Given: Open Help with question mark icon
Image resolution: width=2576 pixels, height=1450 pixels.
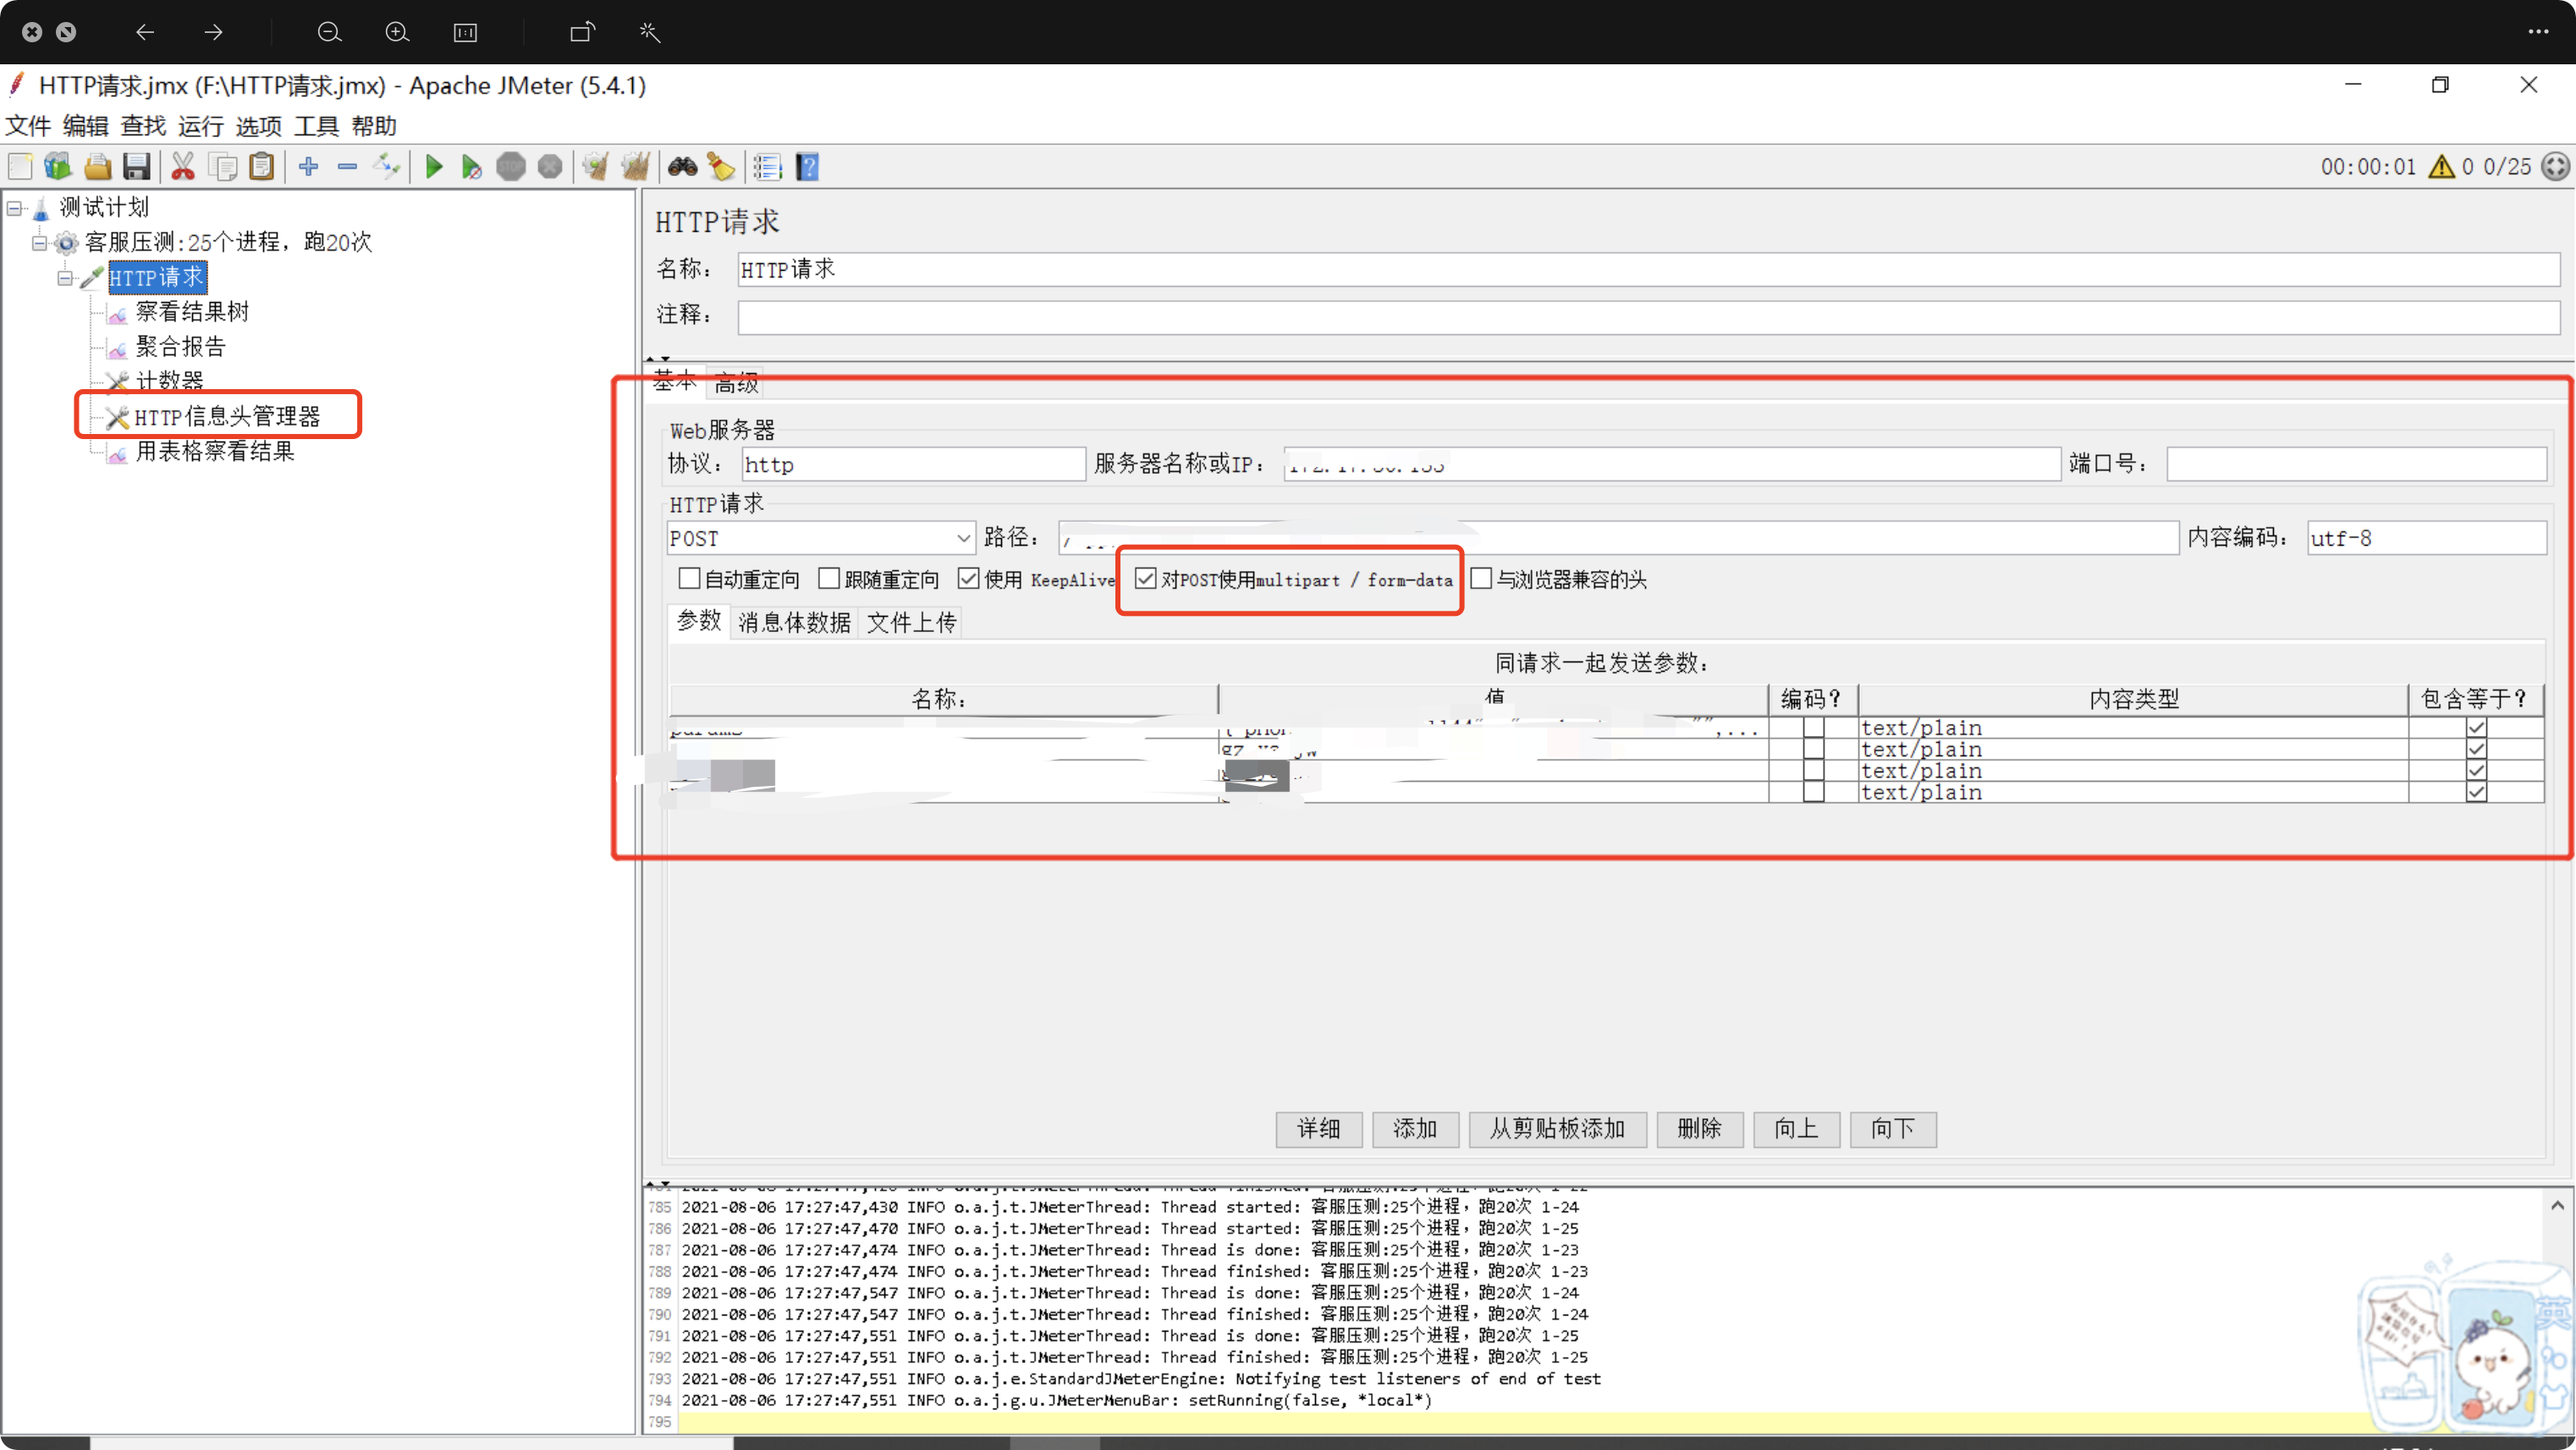Looking at the screenshot, I should (x=807, y=166).
